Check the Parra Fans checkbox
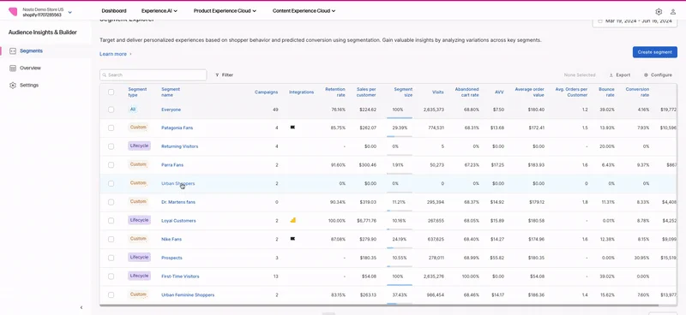The height and width of the screenshot is (315, 686). click(x=111, y=165)
